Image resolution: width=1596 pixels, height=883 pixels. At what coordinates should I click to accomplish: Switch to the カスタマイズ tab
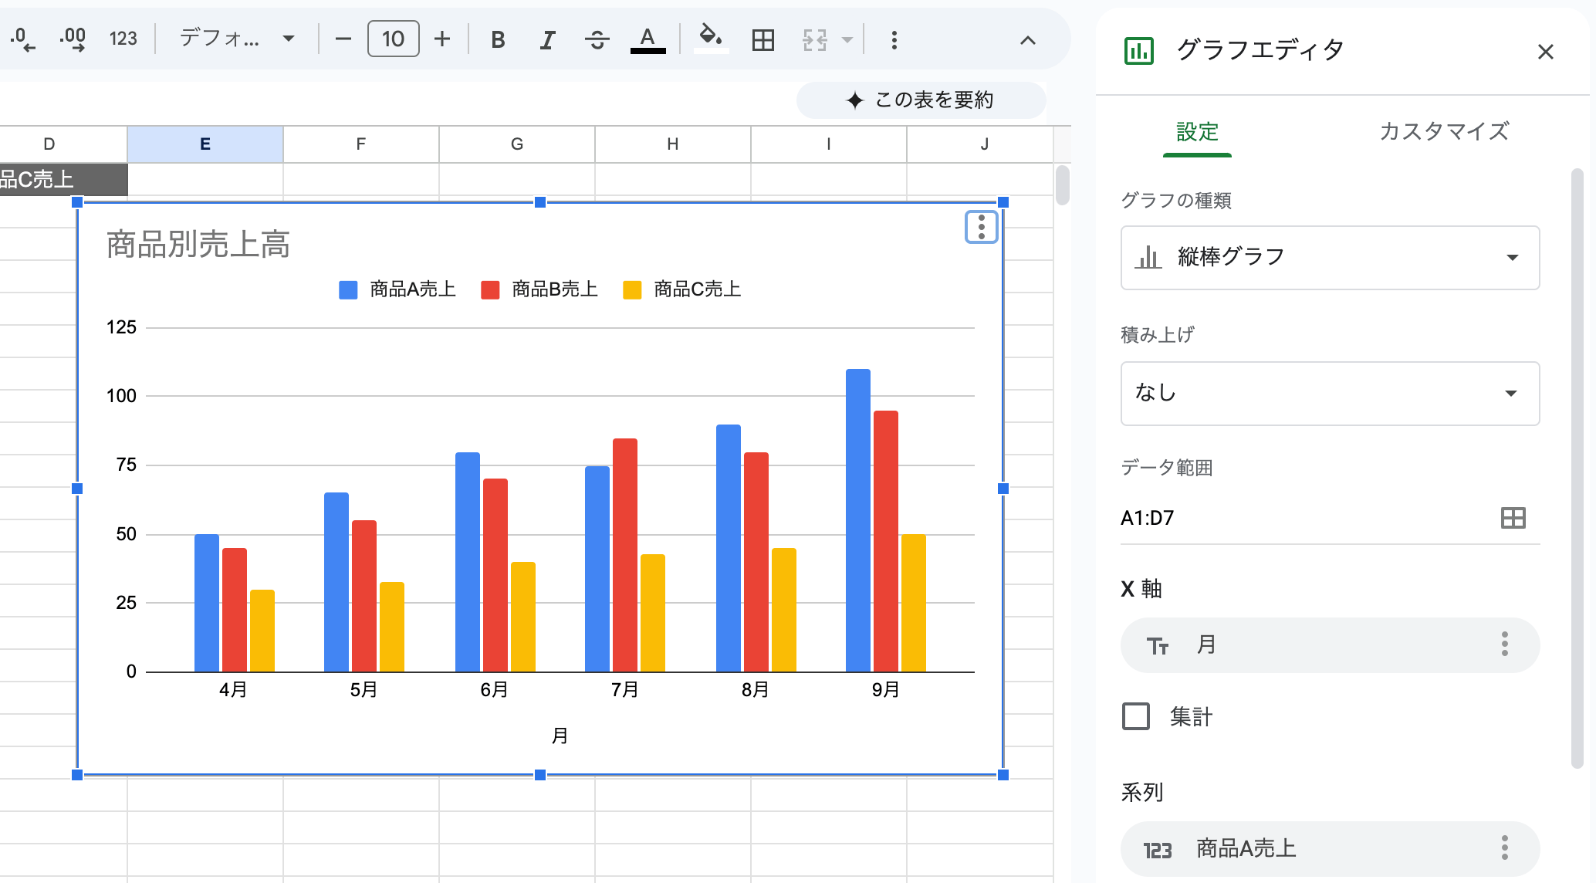(x=1443, y=132)
